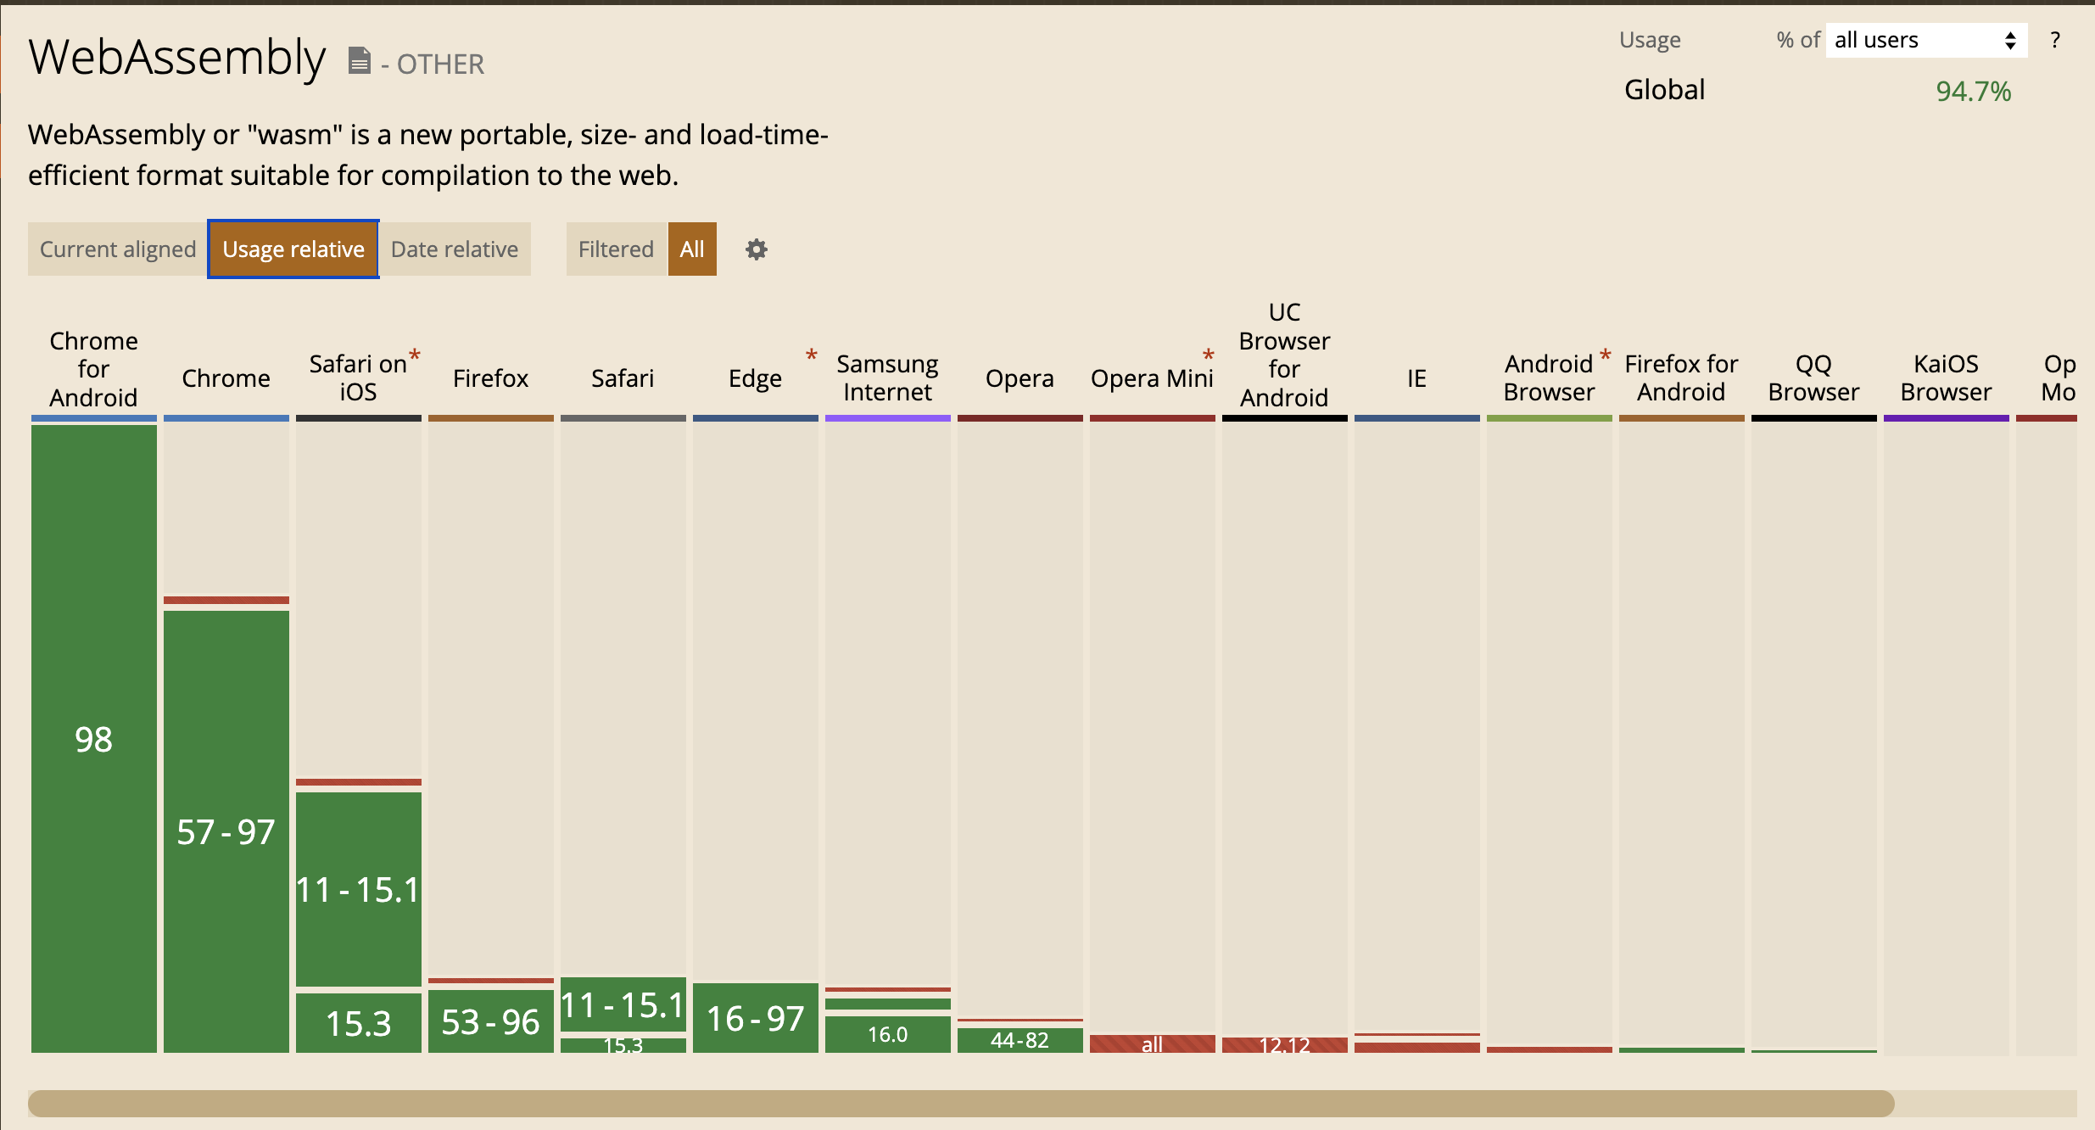Switch to Current aligned view
This screenshot has height=1130, width=2095.
[x=118, y=249]
